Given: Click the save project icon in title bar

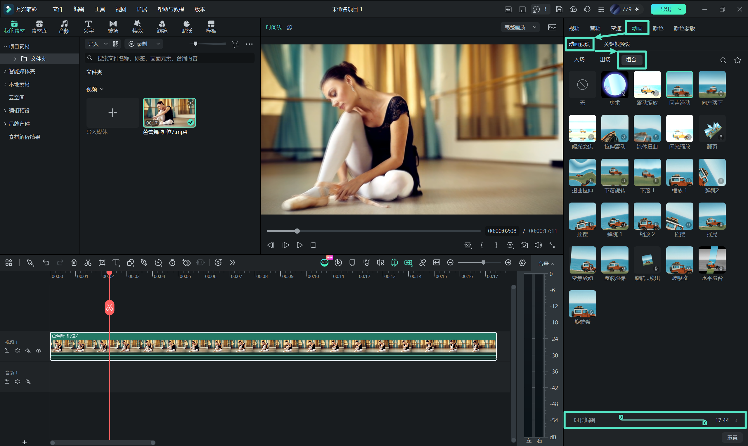Looking at the screenshot, I should click(559, 9).
